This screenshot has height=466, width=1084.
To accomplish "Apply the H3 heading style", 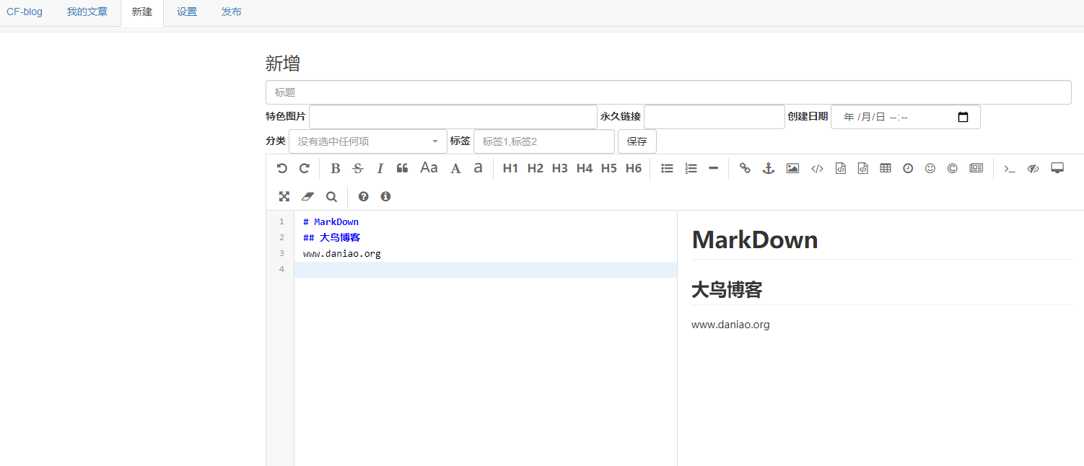I will (x=560, y=168).
